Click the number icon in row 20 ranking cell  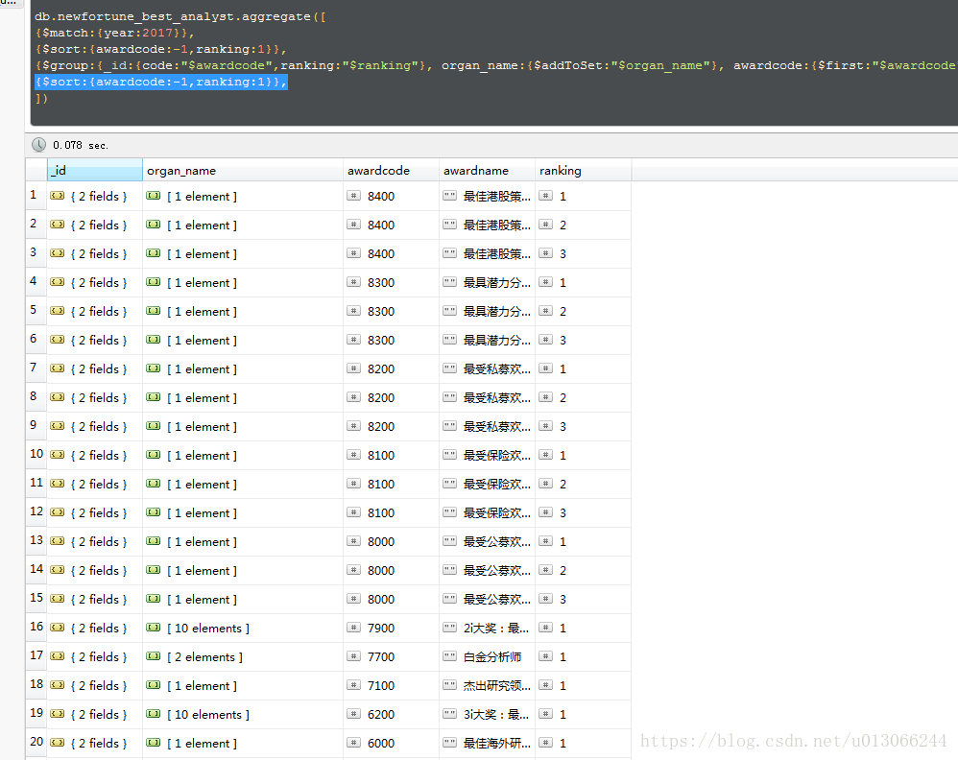(x=545, y=743)
